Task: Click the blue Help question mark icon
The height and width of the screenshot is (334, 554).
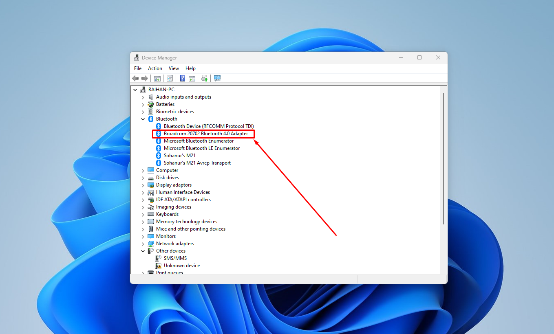Action: click(183, 78)
